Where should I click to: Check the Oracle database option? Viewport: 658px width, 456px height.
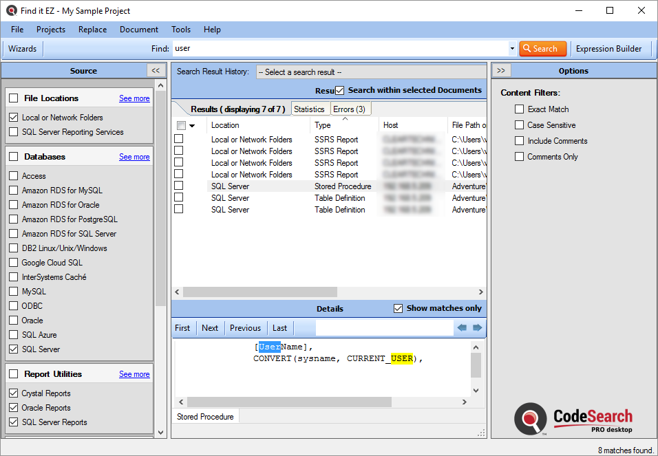click(14, 321)
